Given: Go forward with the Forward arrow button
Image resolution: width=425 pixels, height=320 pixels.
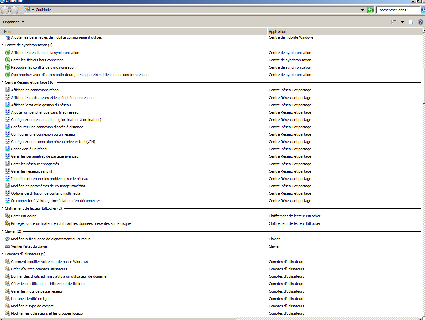Looking at the screenshot, I should click(14, 10).
